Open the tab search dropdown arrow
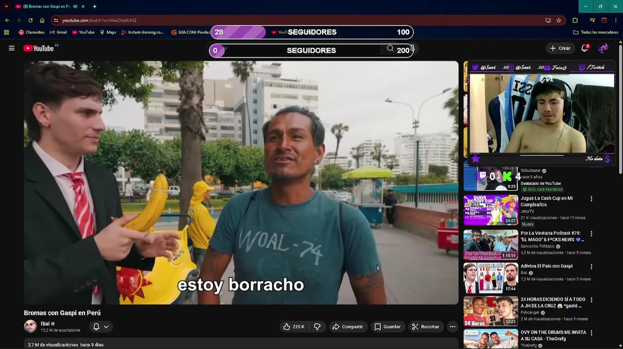 click(6, 6)
